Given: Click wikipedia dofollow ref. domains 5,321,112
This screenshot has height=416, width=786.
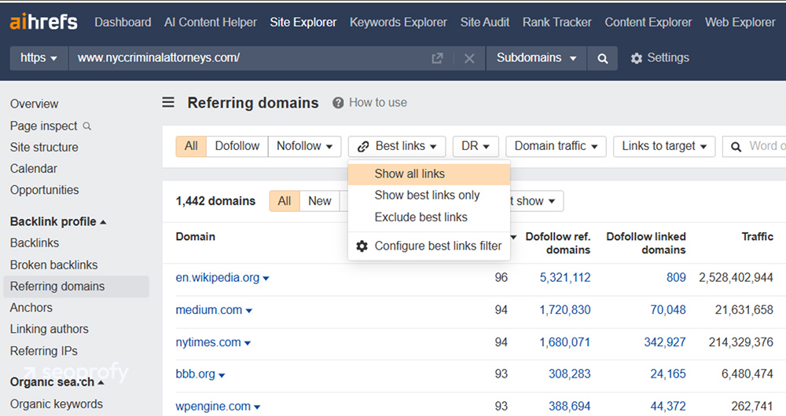Looking at the screenshot, I should (565, 278).
